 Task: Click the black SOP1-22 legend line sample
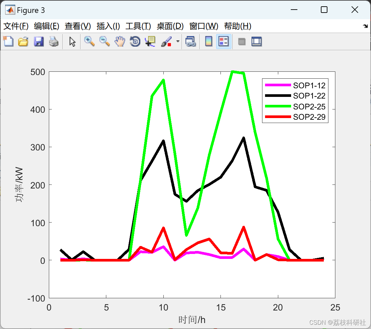[x=278, y=96]
